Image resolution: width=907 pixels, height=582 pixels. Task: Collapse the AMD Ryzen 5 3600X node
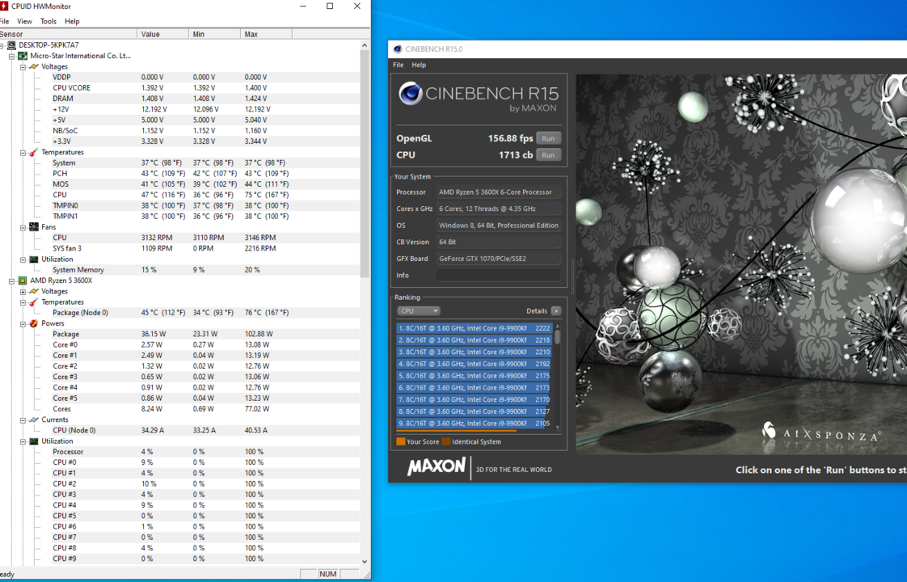11,281
